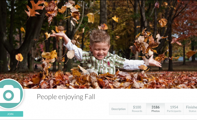Click the white camera glyph in the logo

point(10,94)
